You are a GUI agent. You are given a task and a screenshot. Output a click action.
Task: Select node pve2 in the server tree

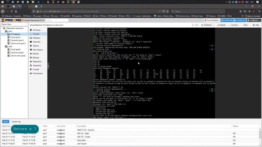tap(10, 47)
